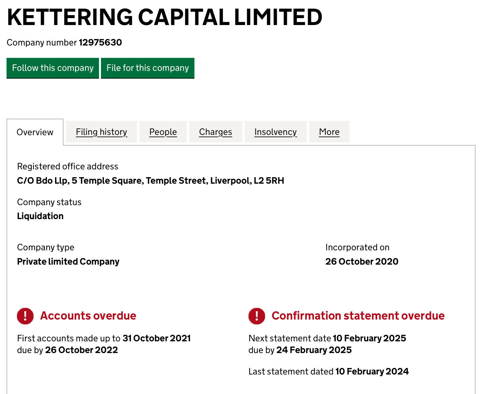Click company number 12975630
Screen dimensions: 482x394
[100, 43]
